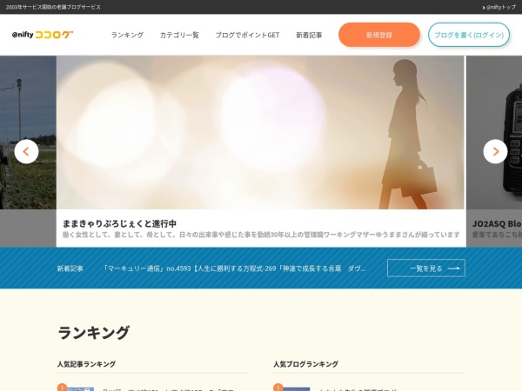Open the ランキング menu item
Viewport: 522px width, 391px height.
click(x=127, y=35)
